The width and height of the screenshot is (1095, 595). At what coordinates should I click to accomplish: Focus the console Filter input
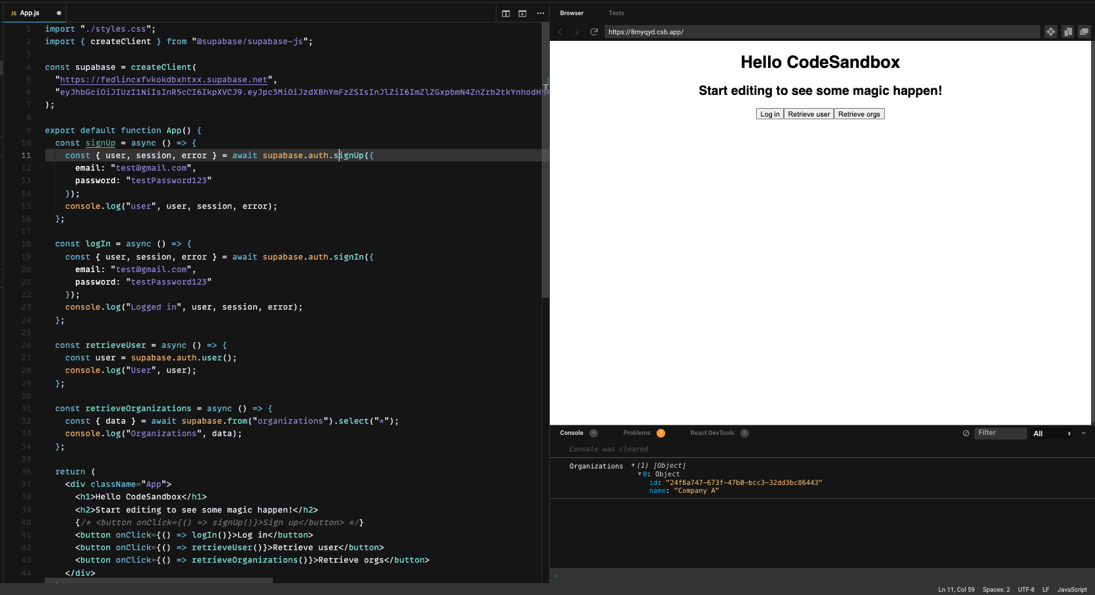1001,433
